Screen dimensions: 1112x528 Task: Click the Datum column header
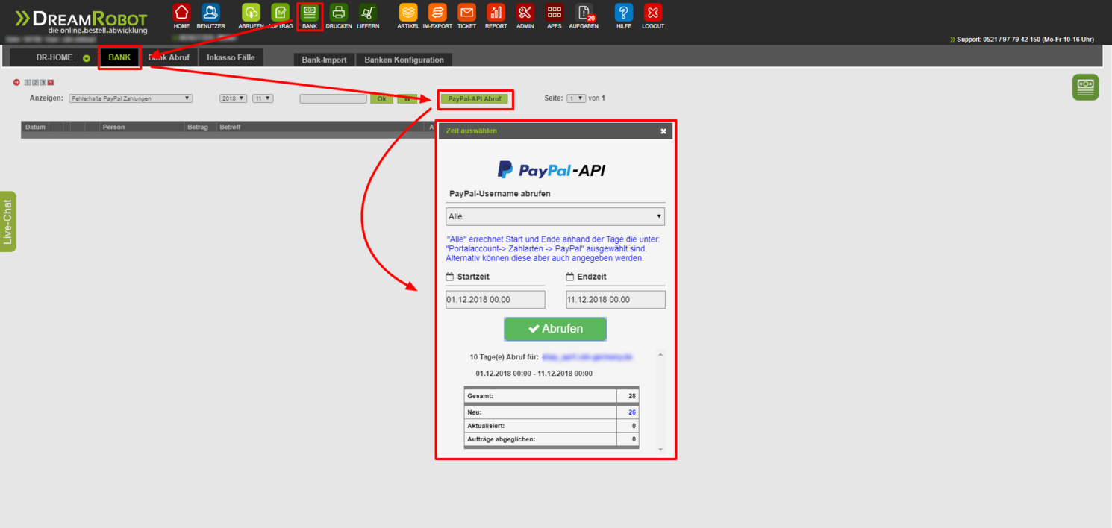pos(35,127)
